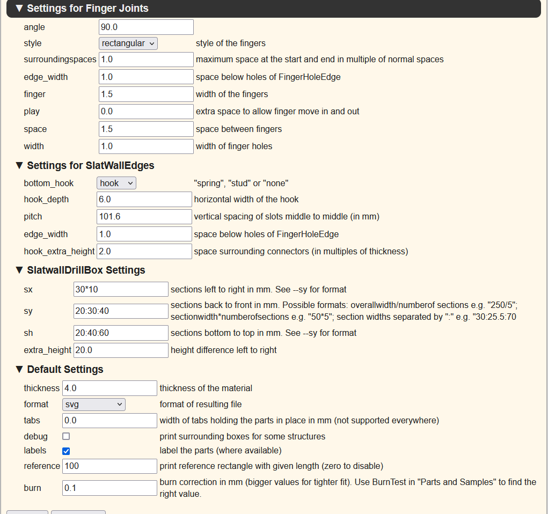The height and width of the screenshot is (514, 548).
Task: Focus the tabs input field
Action: coord(109,420)
